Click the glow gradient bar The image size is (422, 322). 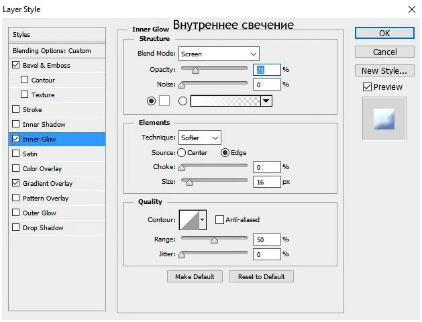(x=225, y=101)
